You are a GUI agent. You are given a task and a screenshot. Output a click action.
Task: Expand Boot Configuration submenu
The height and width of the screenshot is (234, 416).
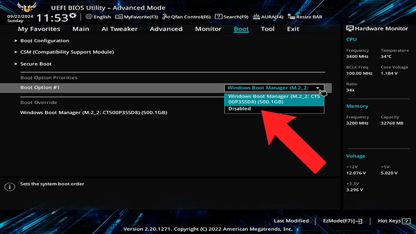point(44,41)
